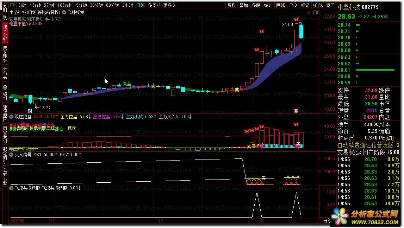This screenshot has width=404, height=228.
Task: Click the 乡村振兴 concept label
Action: coord(54,19)
